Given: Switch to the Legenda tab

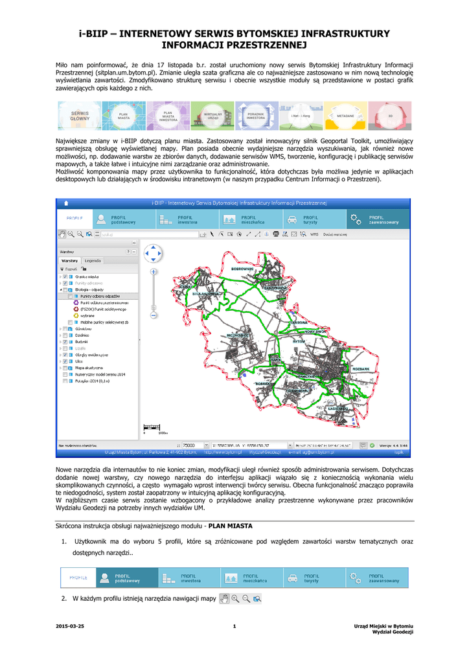Looking at the screenshot, I should (93, 260).
